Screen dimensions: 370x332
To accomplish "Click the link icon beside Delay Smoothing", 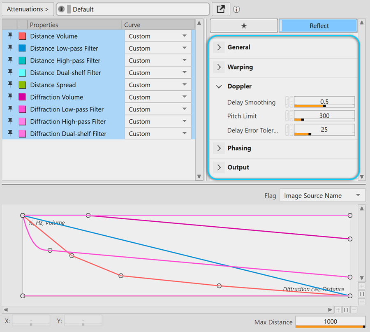I will point(287,102).
